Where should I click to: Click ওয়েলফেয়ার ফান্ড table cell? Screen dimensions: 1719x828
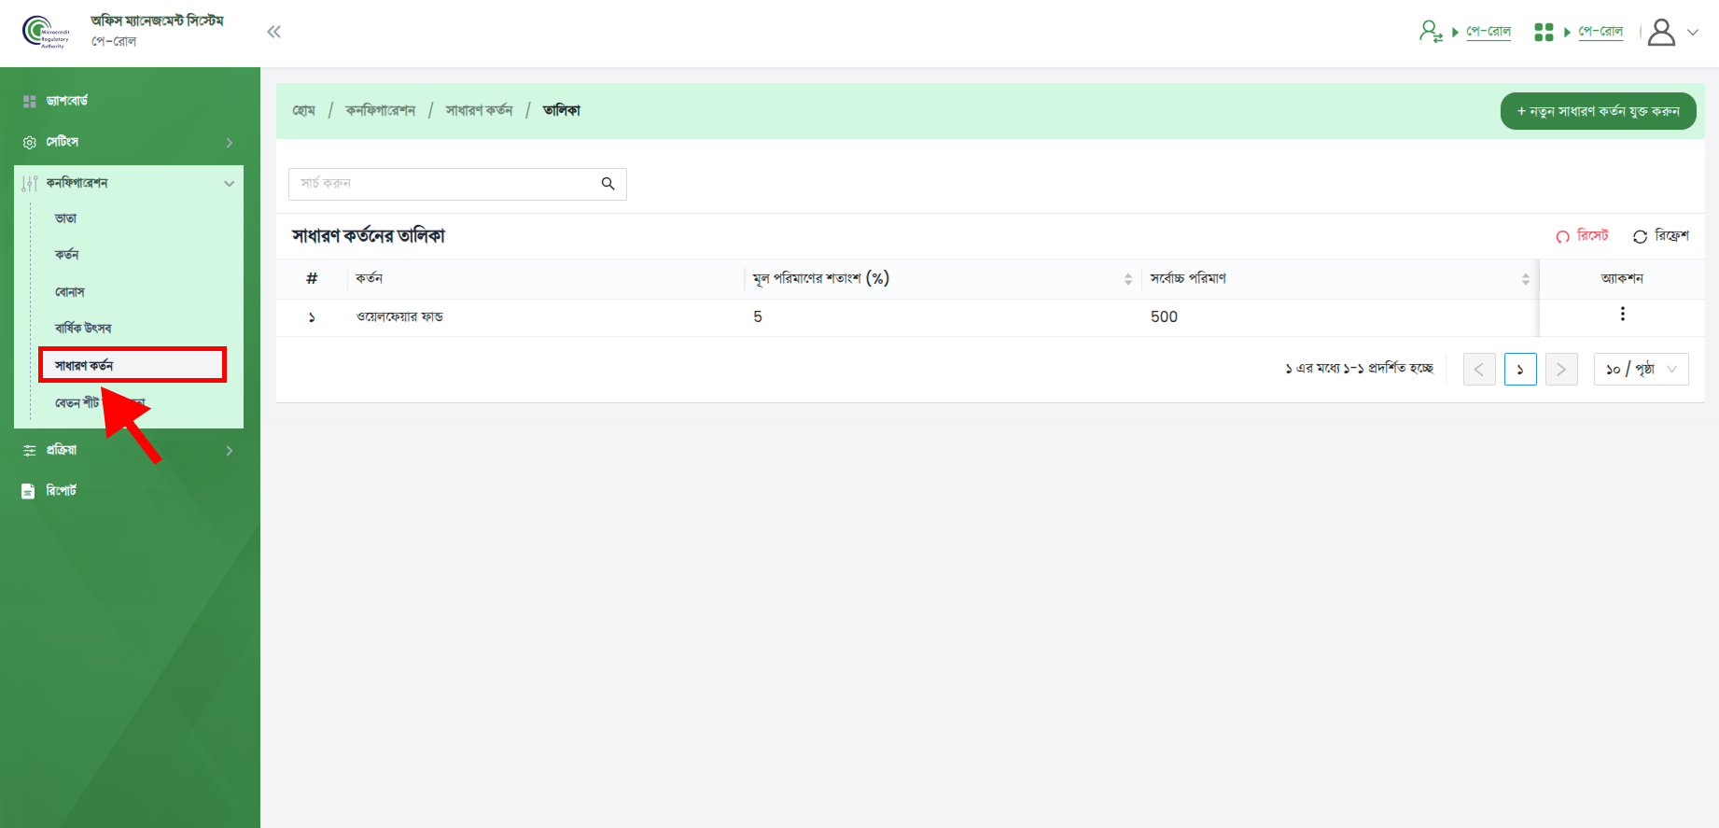[x=399, y=317]
